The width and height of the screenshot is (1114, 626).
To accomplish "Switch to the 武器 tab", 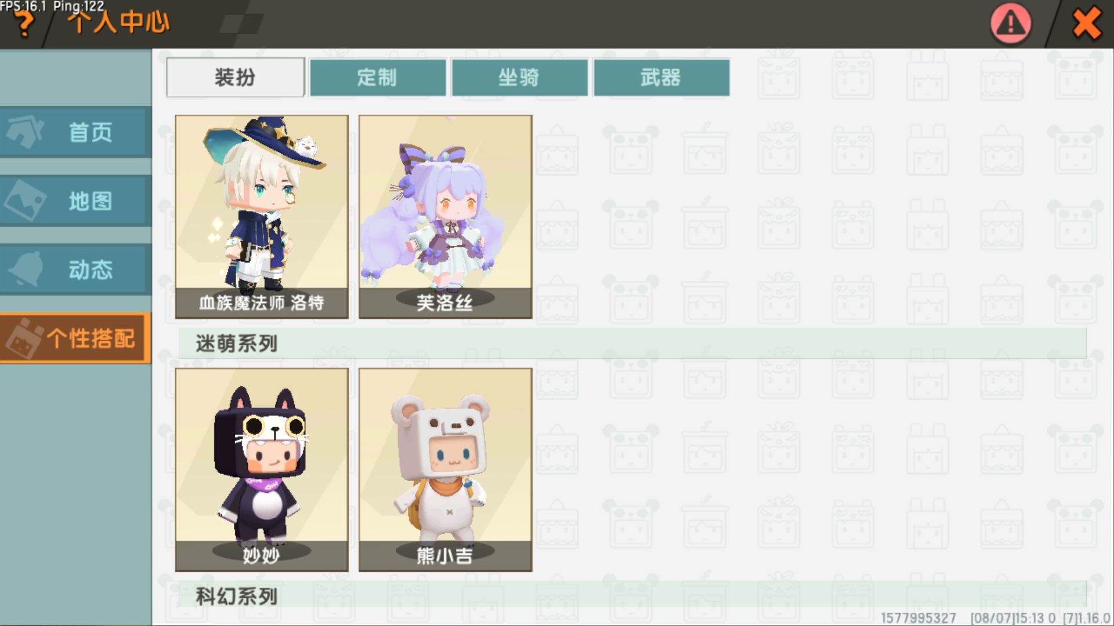I will click(x=661, y=77).
